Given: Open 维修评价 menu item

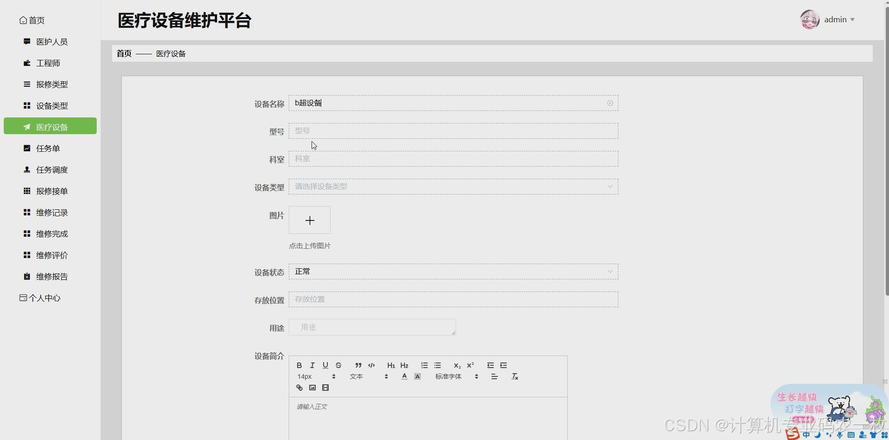Looking at the screenshot, I should pos(50,255).
